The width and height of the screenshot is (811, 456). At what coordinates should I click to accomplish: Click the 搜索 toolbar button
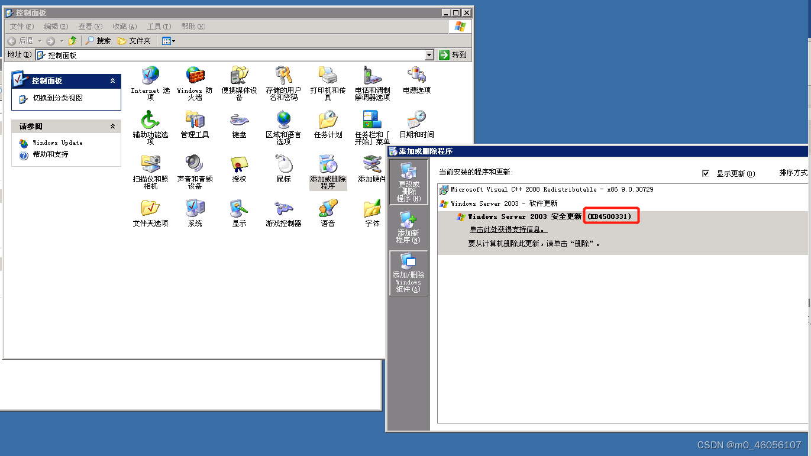tap(98, 41)
